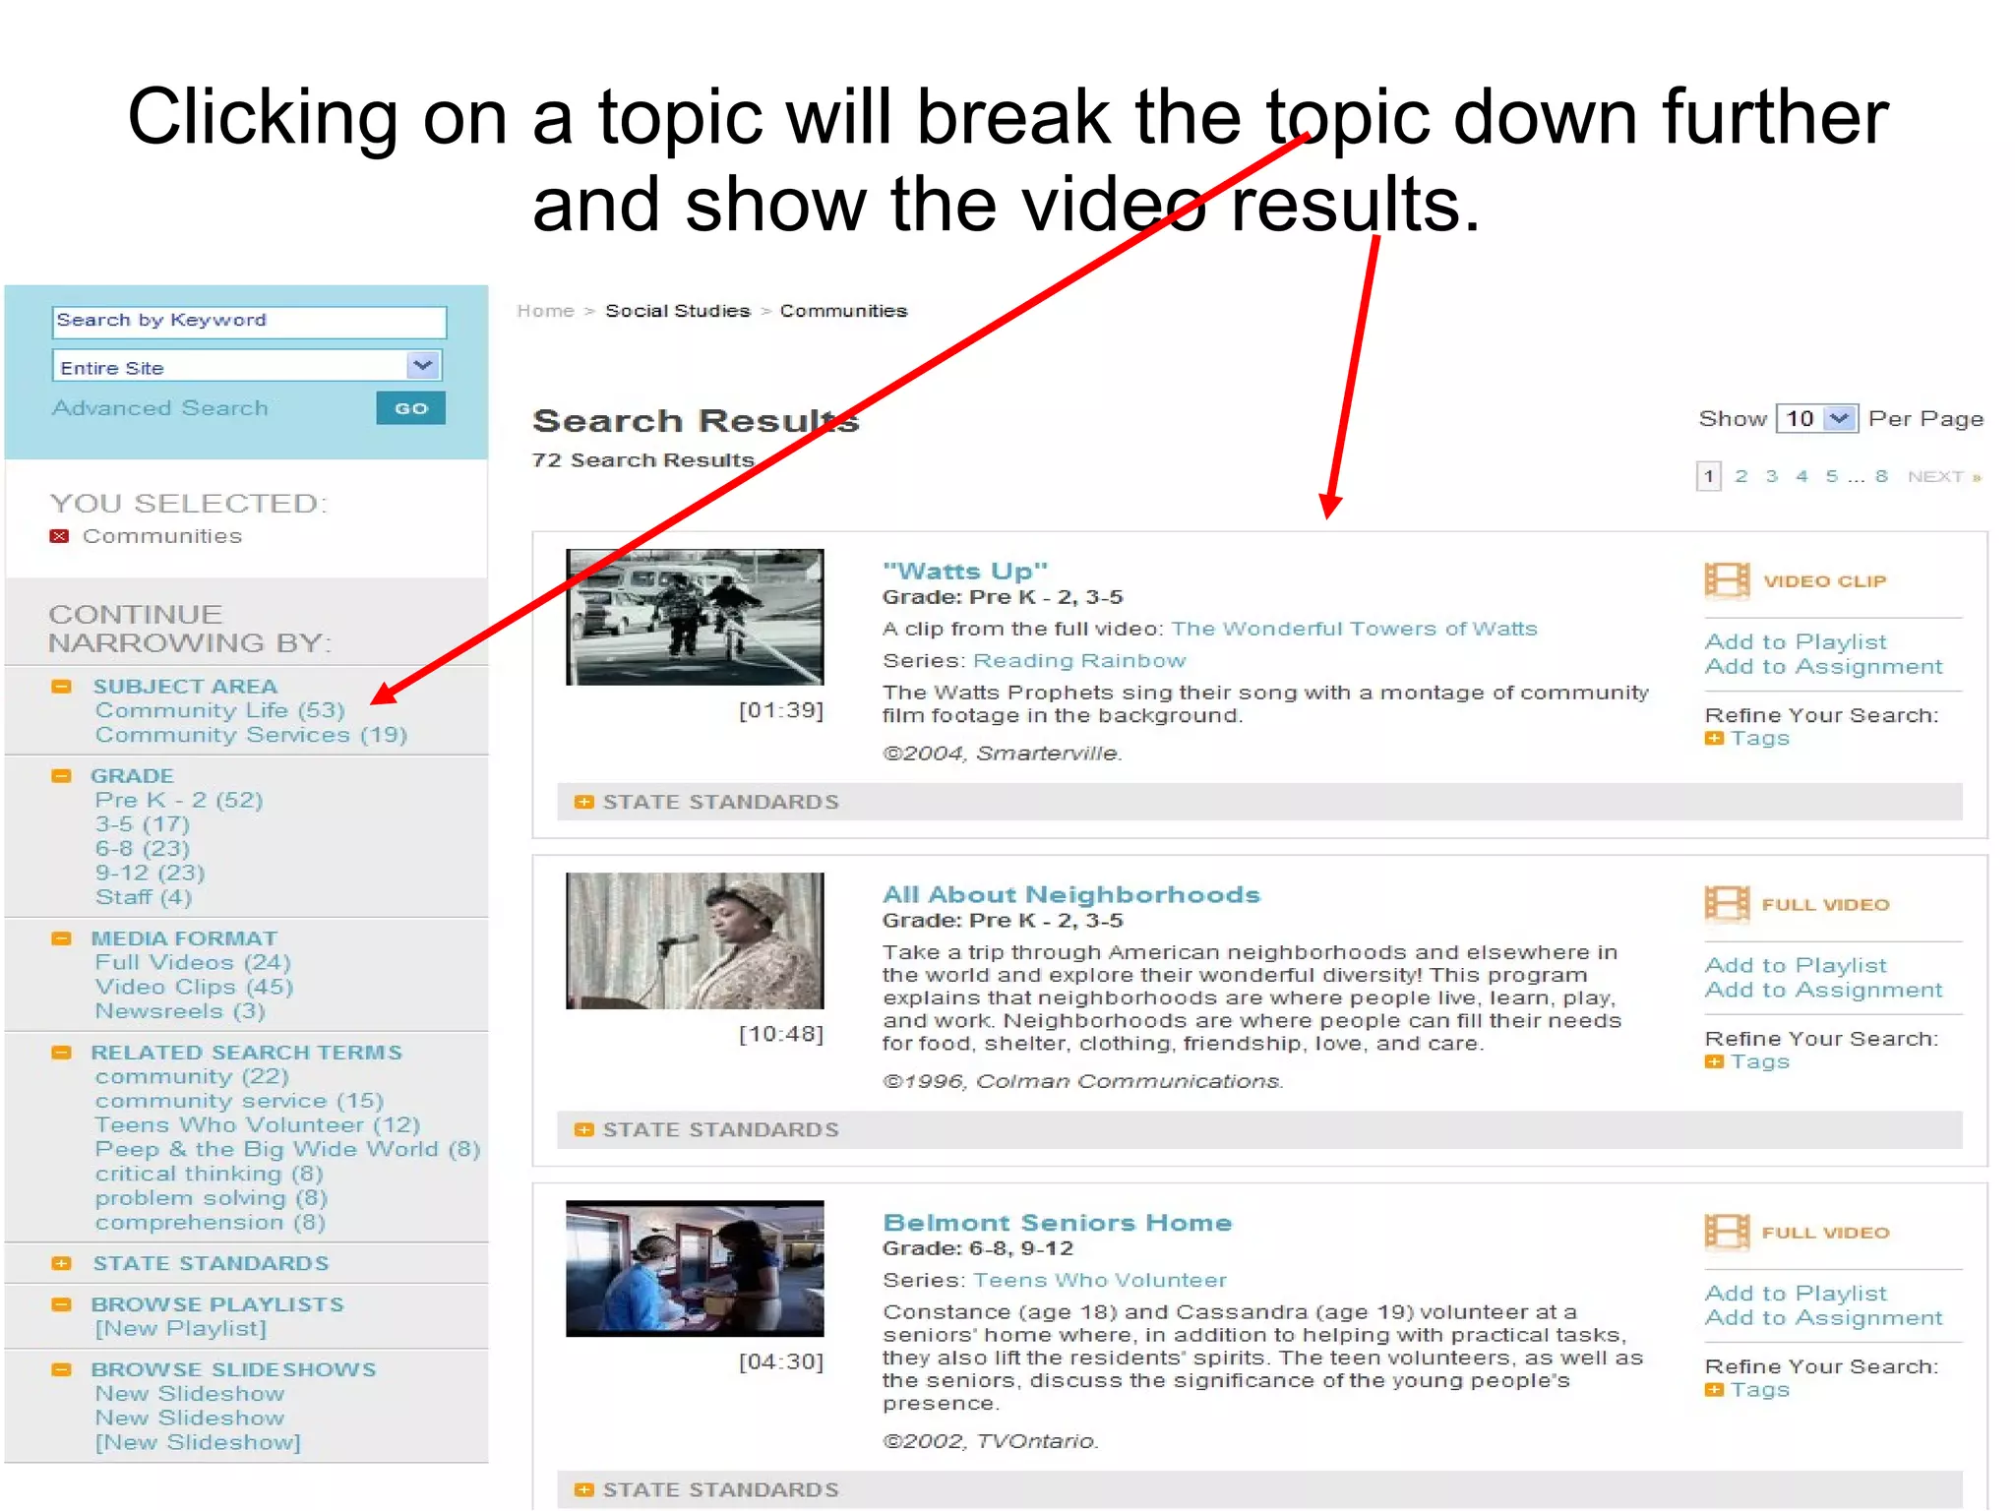Image resolution: width=2015 pixels, height=1511 pixels.
Task: Go to Home in the breadcrumb
Action: click(x=545, y=311)
